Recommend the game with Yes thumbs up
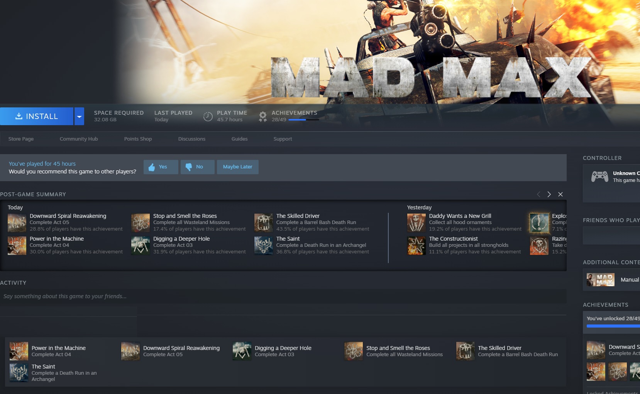Screen dimensions: 640x394 (161, 167)
